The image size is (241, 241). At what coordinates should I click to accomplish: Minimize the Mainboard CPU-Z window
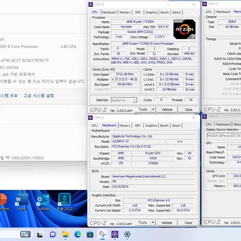(168, 118)
